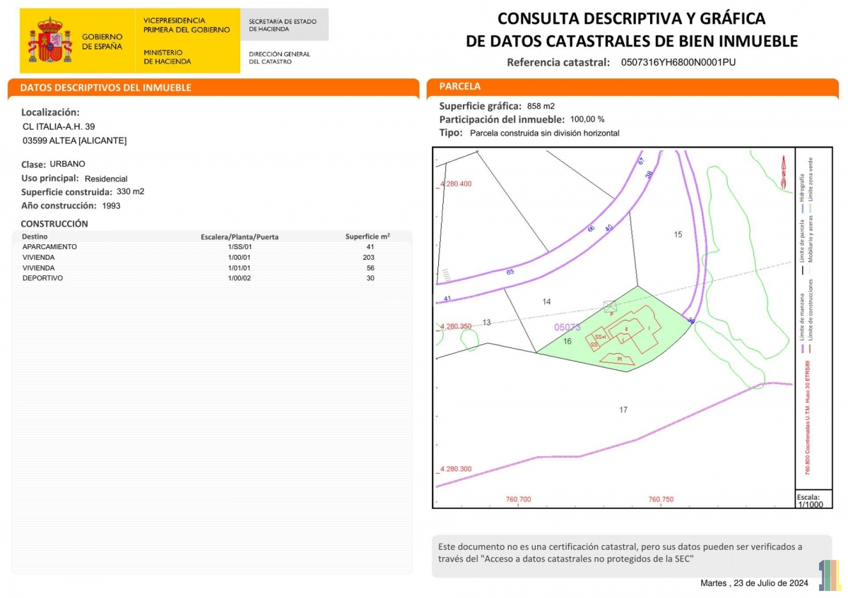Viewport: 848px width, 598px height.
Task: Click the Spanish coat of arms emblem
Action: [x=49, y=41]
